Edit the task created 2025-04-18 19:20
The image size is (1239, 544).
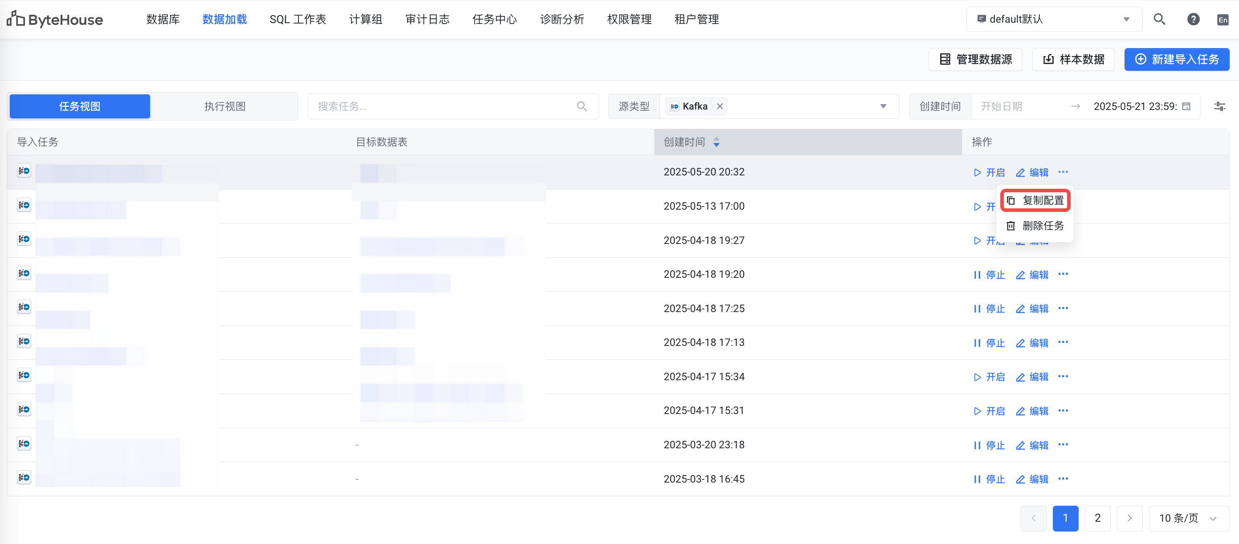[x=1032, y=275]
